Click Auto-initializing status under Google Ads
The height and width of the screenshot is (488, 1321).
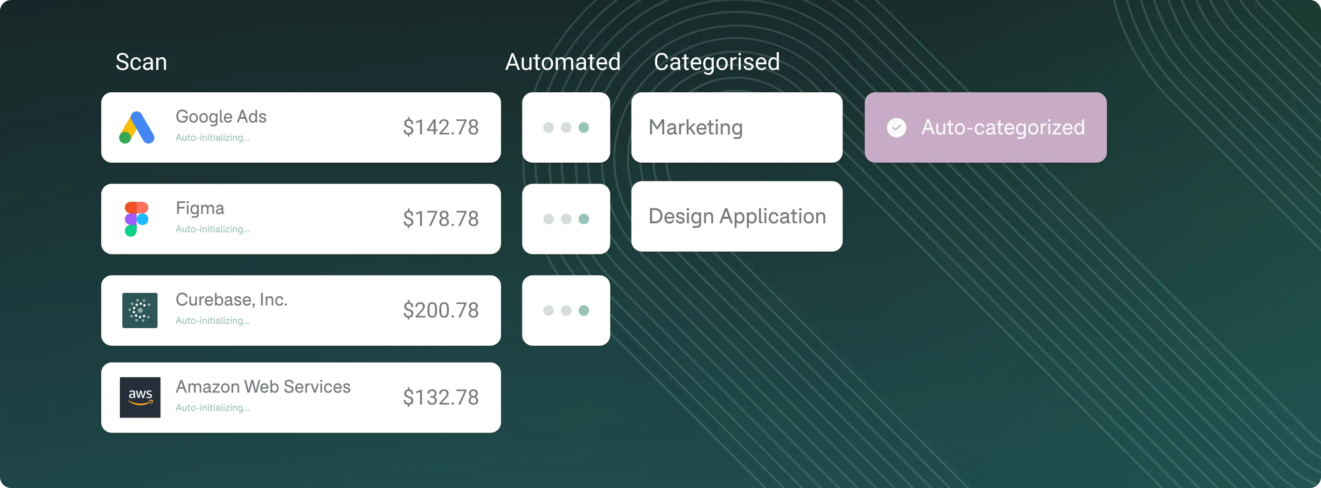212,138
